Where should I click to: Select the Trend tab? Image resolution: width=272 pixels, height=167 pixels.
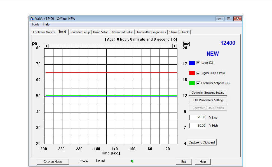pyautogui.click(x=62, y=32)
